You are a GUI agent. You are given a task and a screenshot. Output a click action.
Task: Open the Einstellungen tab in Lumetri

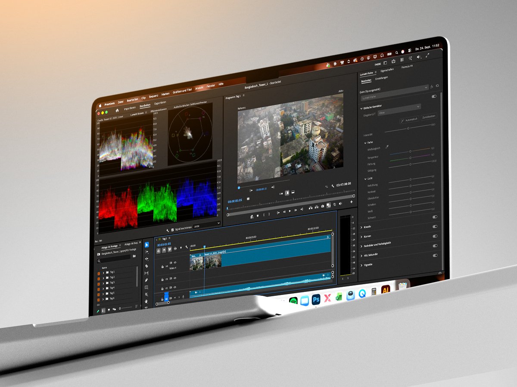point(382,78)
